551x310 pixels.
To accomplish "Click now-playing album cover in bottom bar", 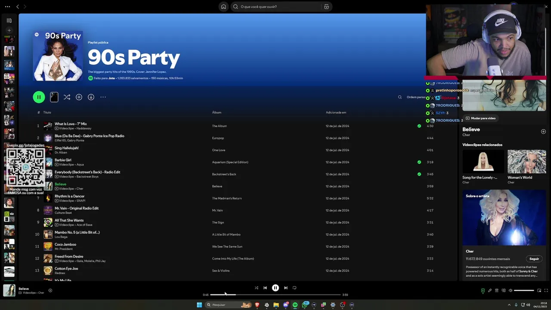I will (x=9, y=290).
